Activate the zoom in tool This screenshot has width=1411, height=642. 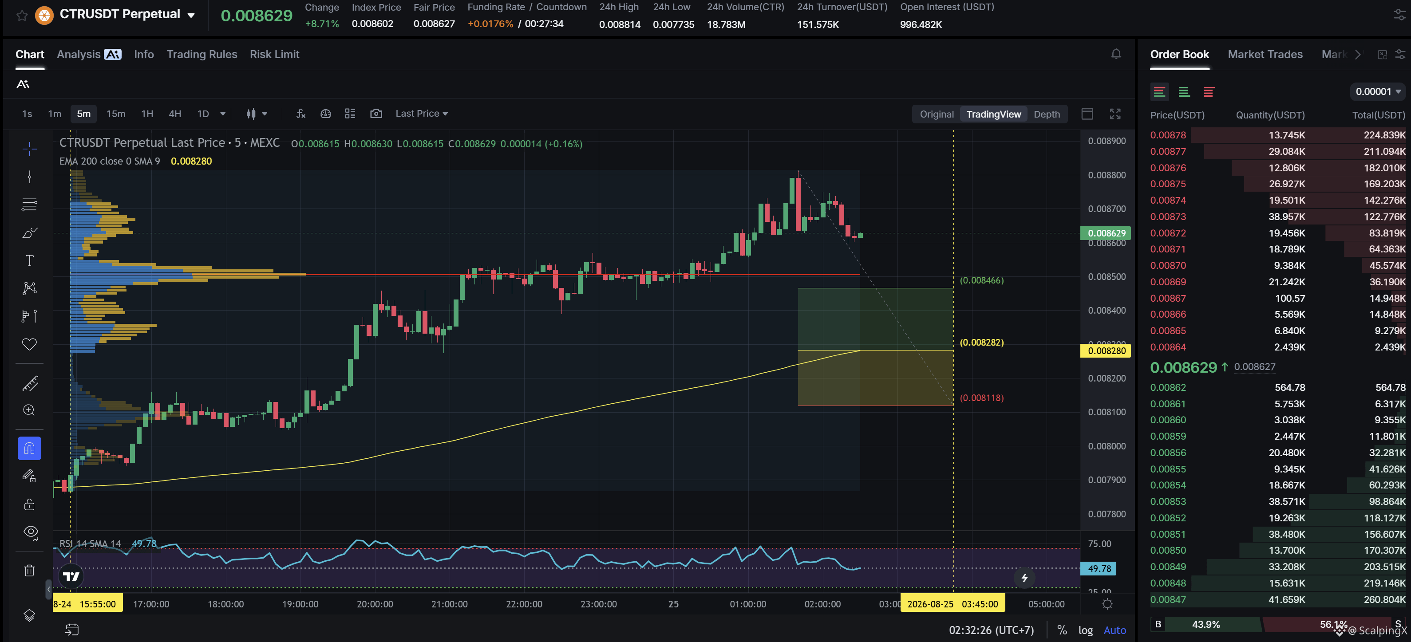click(30, 410)
